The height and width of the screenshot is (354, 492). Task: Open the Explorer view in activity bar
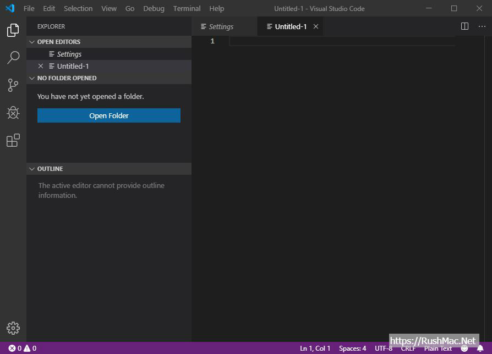click(x=13, y=30)
